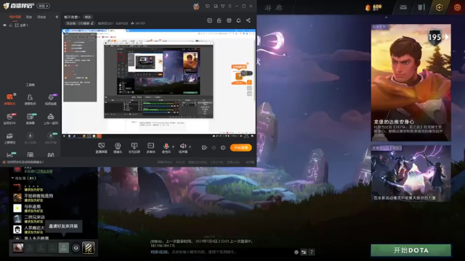
Task: Click the 开始DOTA play button
Action: tap(411, 250)
